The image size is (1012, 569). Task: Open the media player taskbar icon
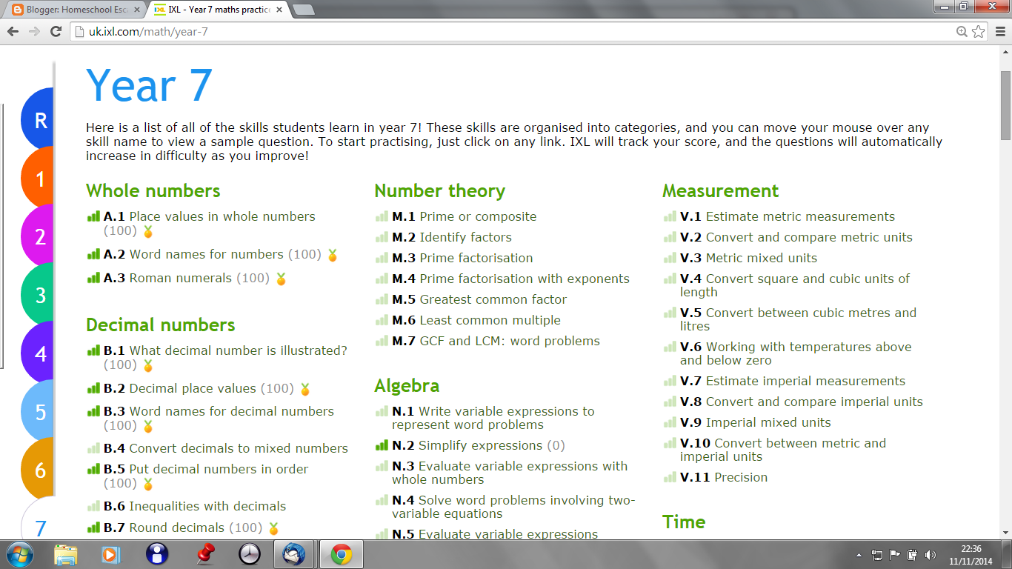pyautogui.click(x=110, y=553)
